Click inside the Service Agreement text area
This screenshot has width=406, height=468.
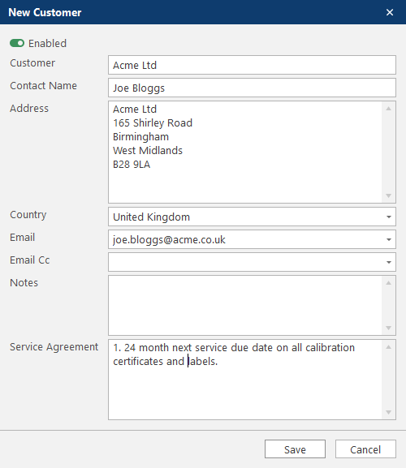pos(245,380)
